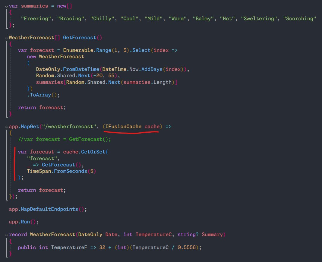Image resolution: width=322 pixels, height=262 pixels.
Task: Click the "Sweltering" string literal
Action: point(259,19)
